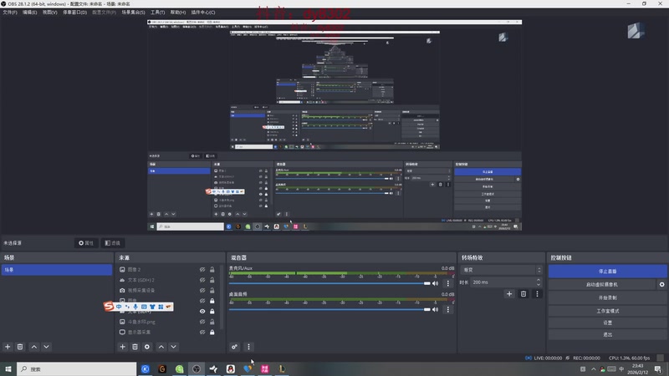Open the notification center icon in tray
669x376 pixels.
658,369
